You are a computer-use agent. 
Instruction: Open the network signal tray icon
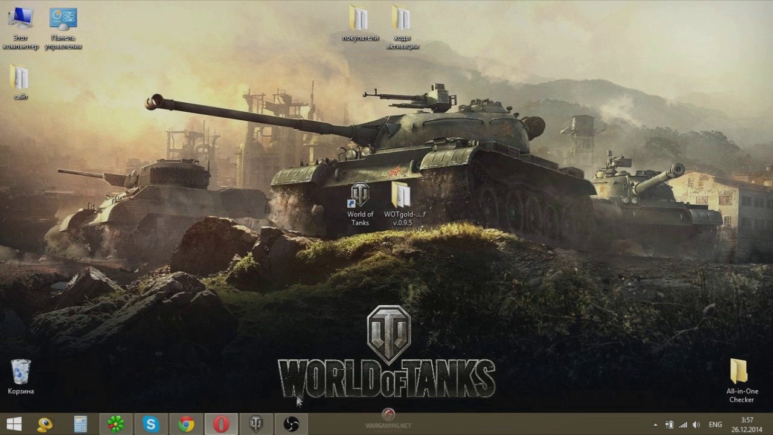pyautogui.click(x=682, y=425)
